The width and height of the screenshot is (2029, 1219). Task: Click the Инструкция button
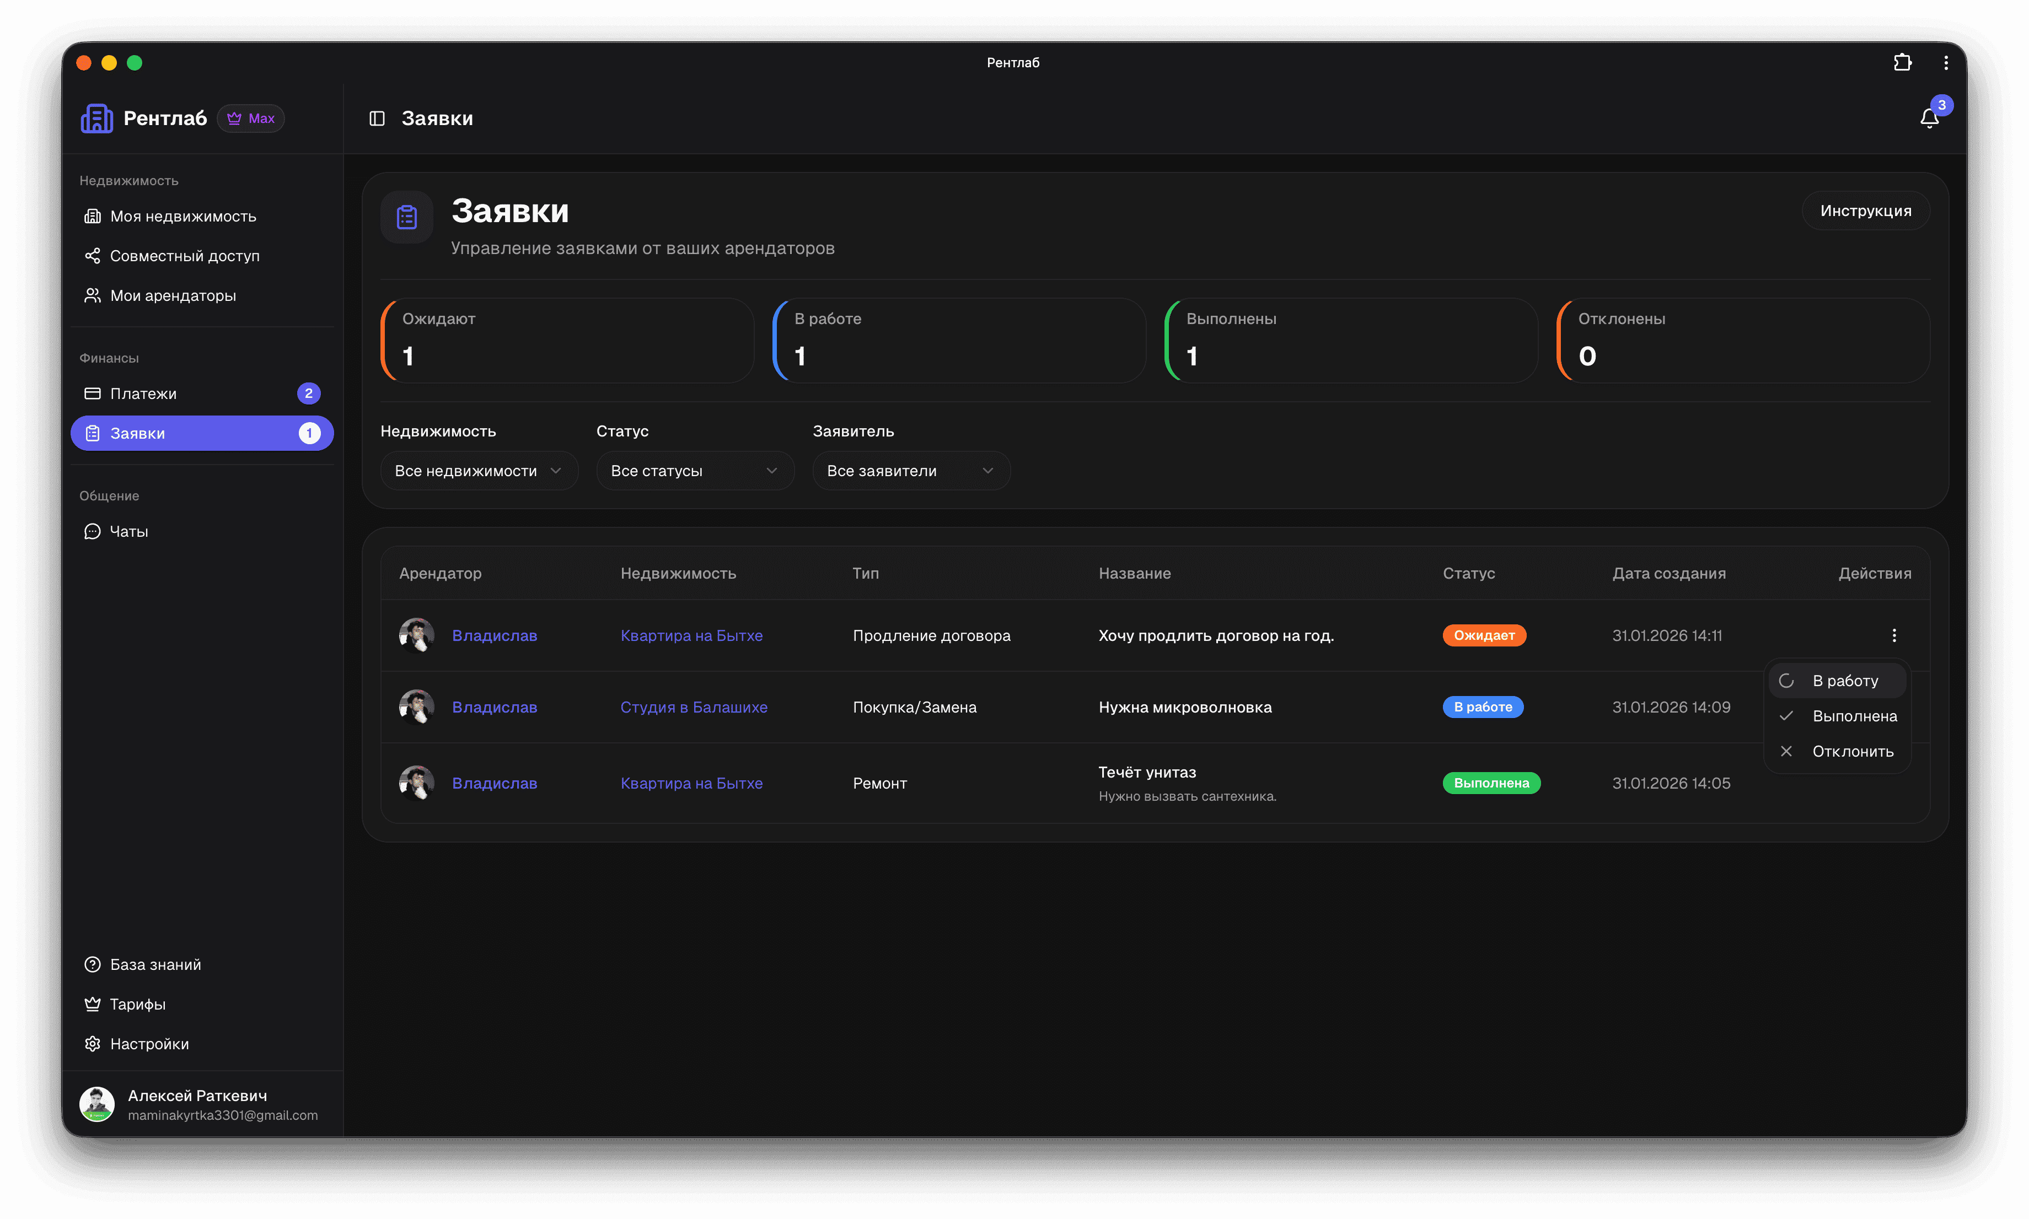coord(1865,211)
